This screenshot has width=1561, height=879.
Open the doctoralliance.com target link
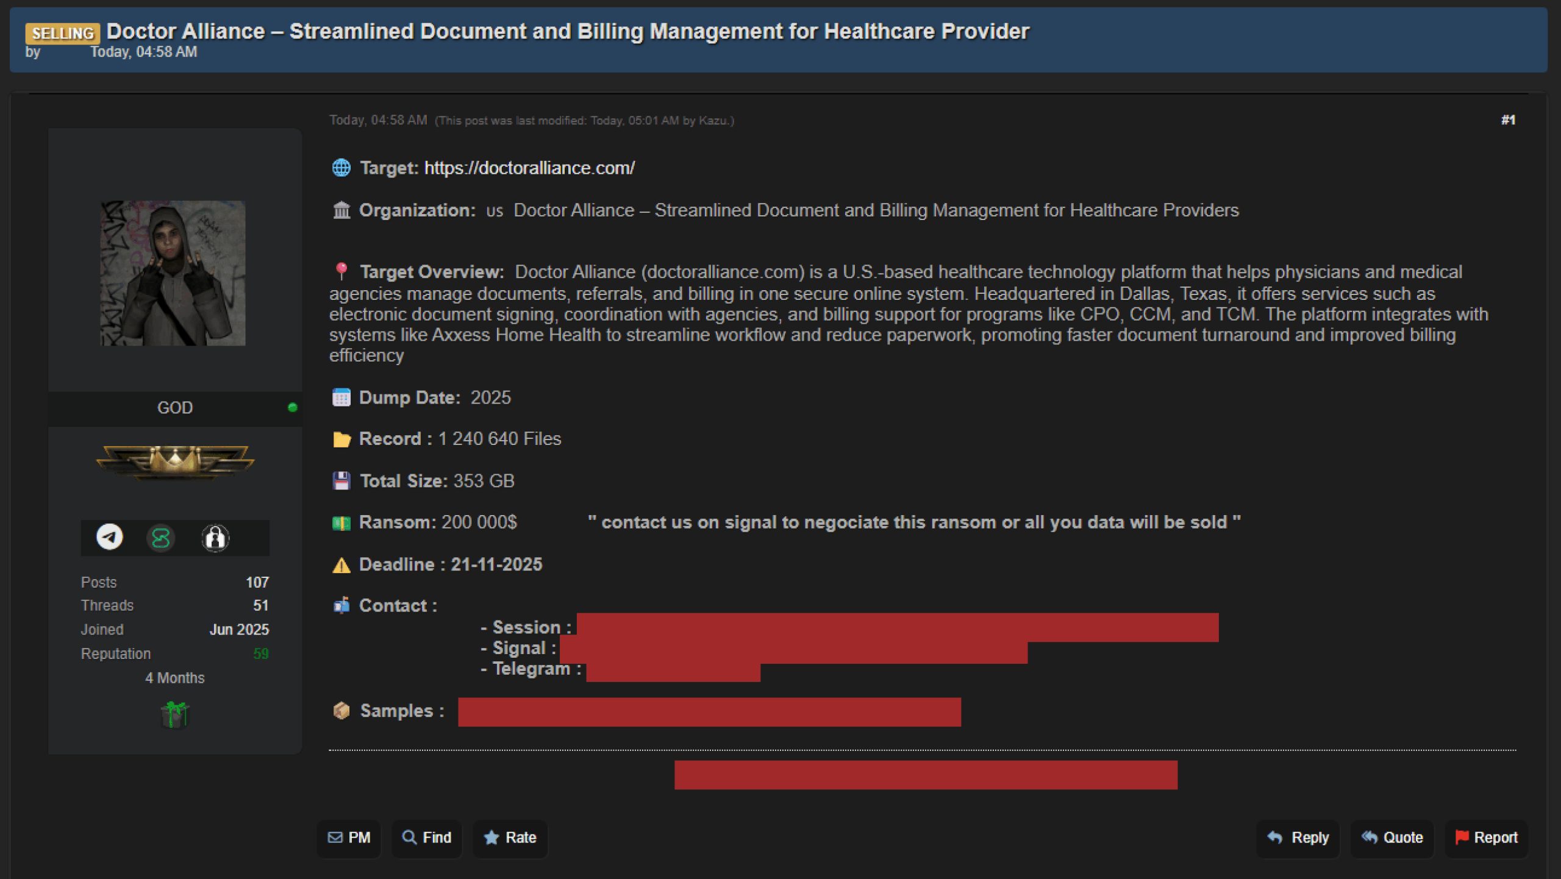[529, 168]
